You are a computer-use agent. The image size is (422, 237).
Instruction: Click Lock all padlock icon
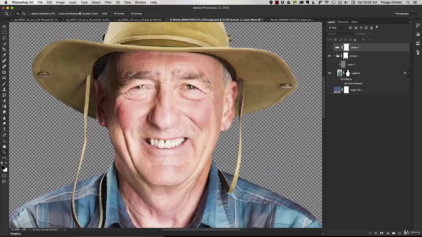[x=355, y=39]
